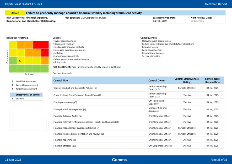Click the Risk Treatment statement
Viewport: 232px width, 164px height.
[x=87, y=67]
